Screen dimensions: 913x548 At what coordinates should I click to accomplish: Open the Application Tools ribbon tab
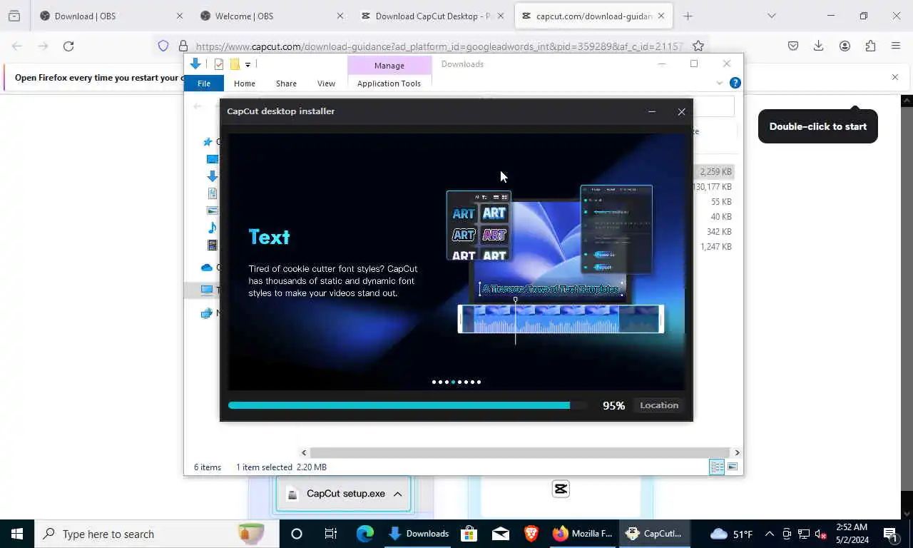(389, 83)
